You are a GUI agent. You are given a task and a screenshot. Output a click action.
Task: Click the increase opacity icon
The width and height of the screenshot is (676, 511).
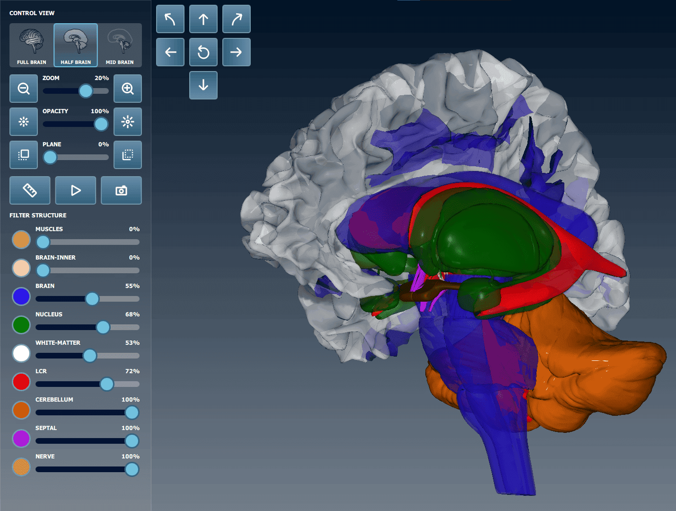(128, 122)
